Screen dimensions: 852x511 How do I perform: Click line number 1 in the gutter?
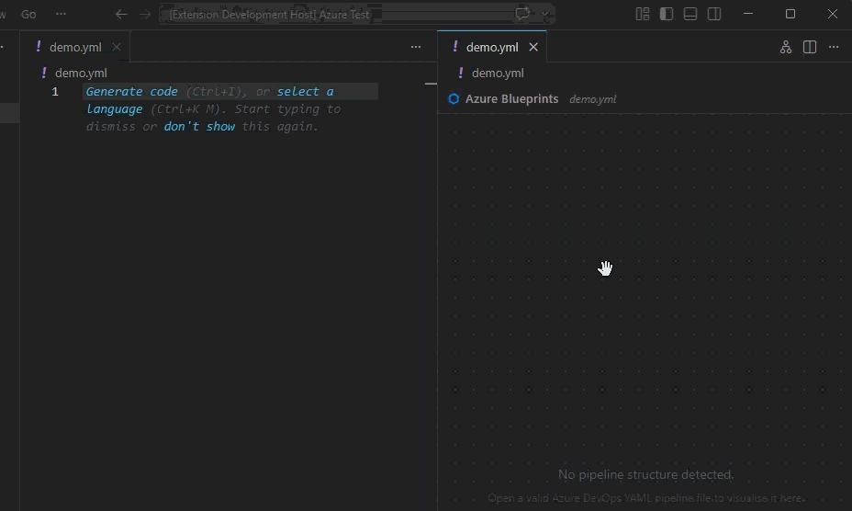pos(55,91)
